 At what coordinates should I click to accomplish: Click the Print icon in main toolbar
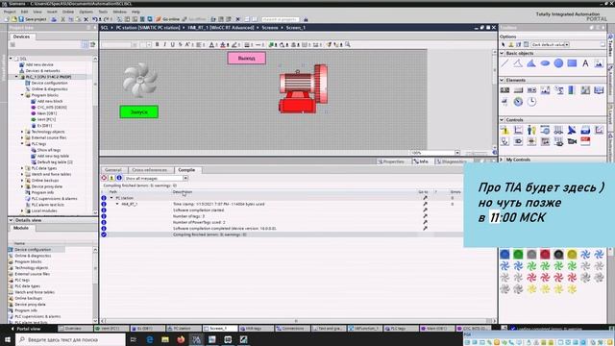click(x=54, y=19)
